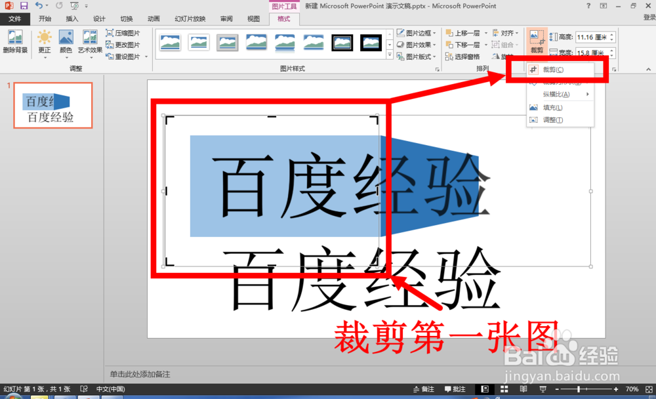656x399 pixels.
Task: Click 删除背景 remove background icon
Action: tap(15, 42)
